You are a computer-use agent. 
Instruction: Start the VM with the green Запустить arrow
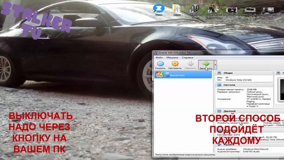tap(206, 64)
